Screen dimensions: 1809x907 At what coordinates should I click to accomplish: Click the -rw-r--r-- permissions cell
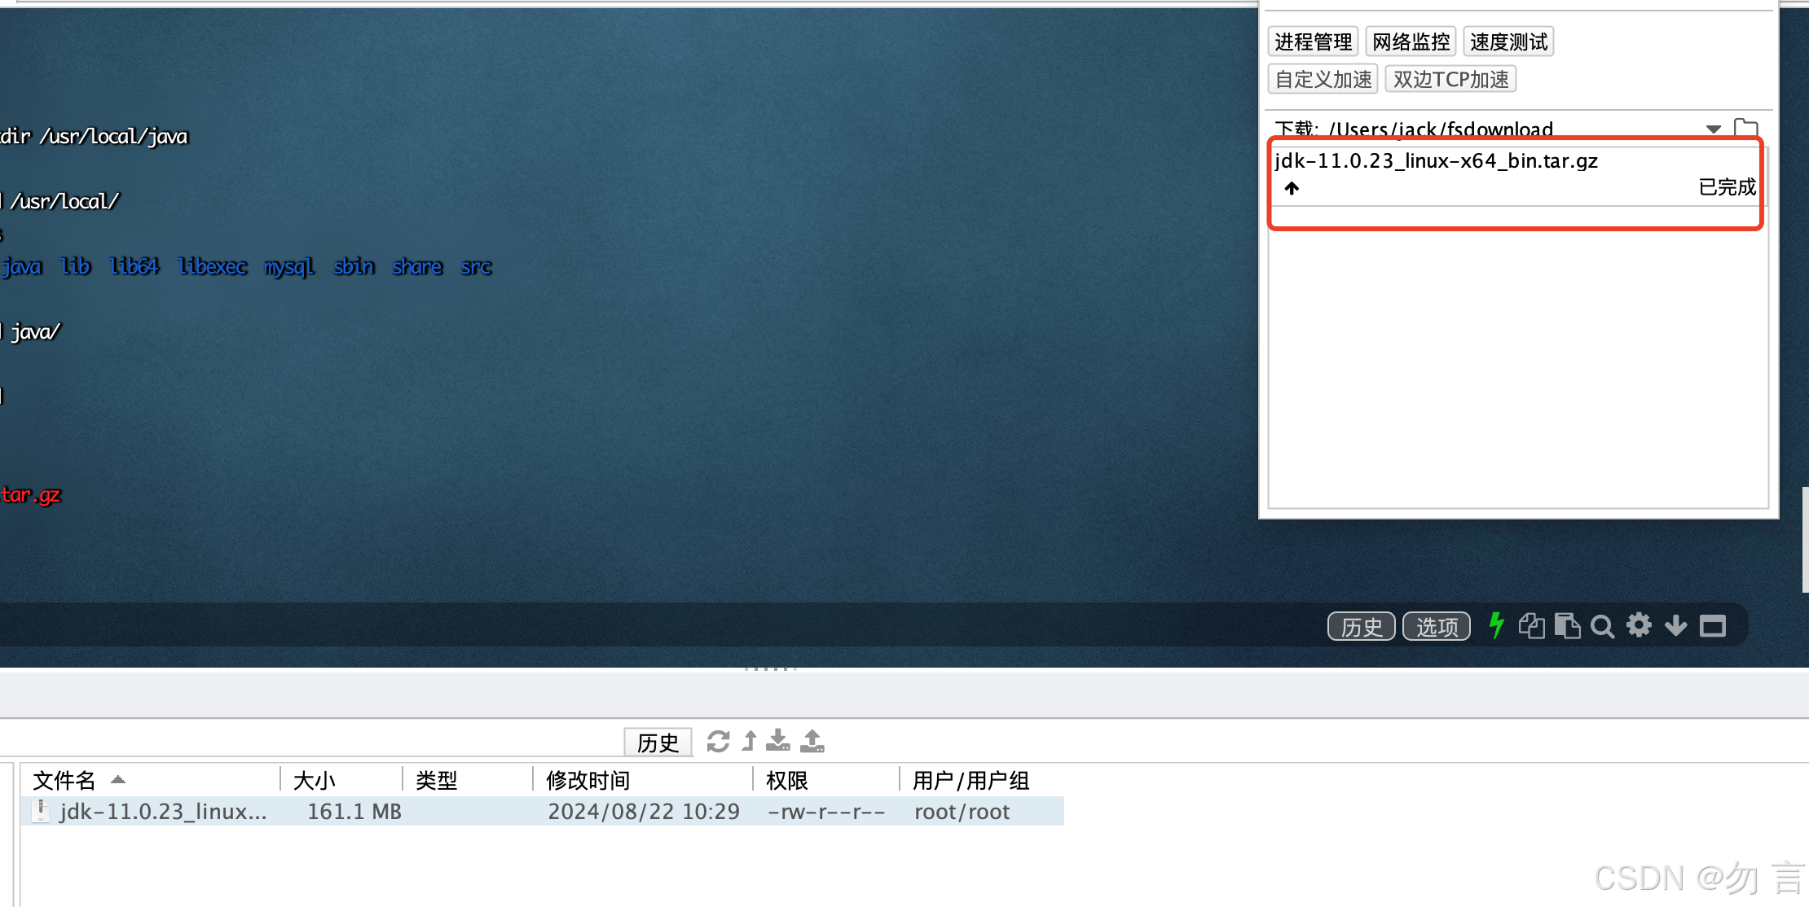(826, 812)
